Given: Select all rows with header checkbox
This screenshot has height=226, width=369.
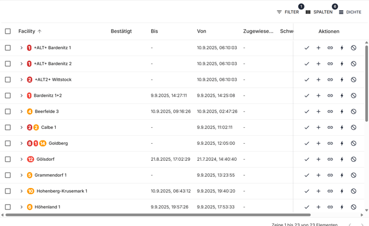Looking at the screenshot, I should [x=8, y=31].
